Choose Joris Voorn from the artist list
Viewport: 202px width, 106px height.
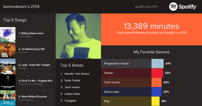click(x=72, y=87)
